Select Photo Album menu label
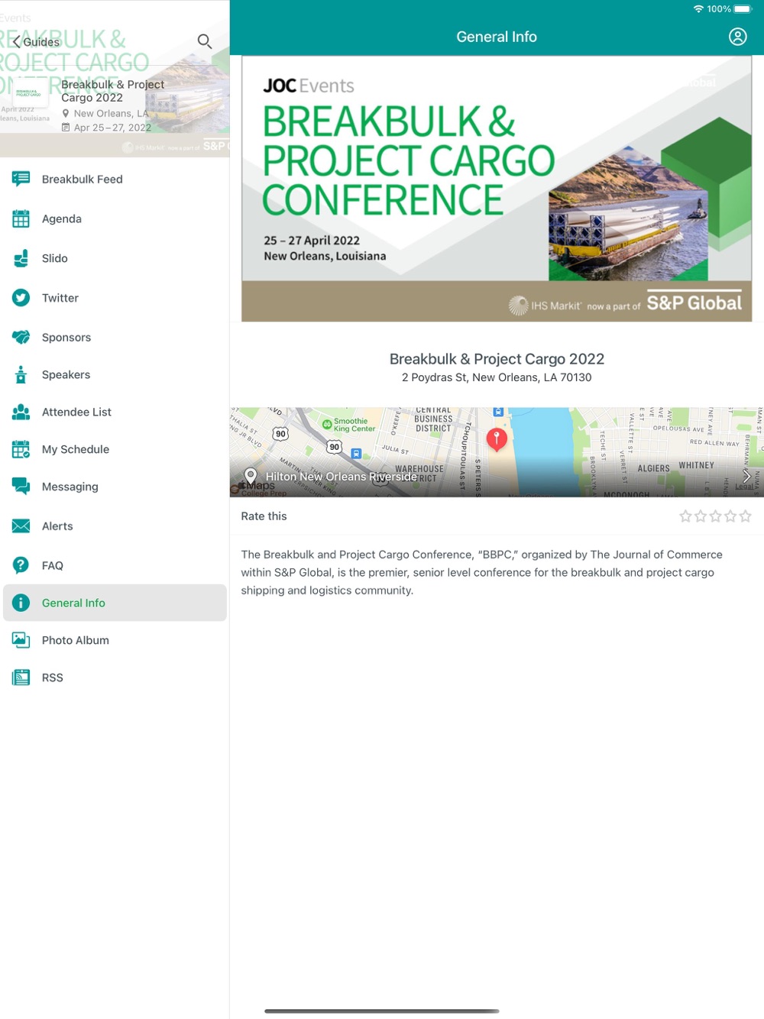 pyautogui.click(x=75, y=640)
